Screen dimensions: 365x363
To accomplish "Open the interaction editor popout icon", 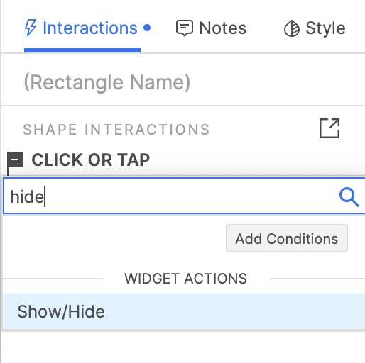I will [329, 128].
